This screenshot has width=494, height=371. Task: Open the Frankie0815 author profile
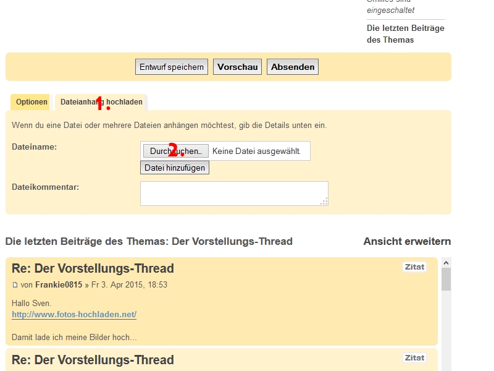58,285
